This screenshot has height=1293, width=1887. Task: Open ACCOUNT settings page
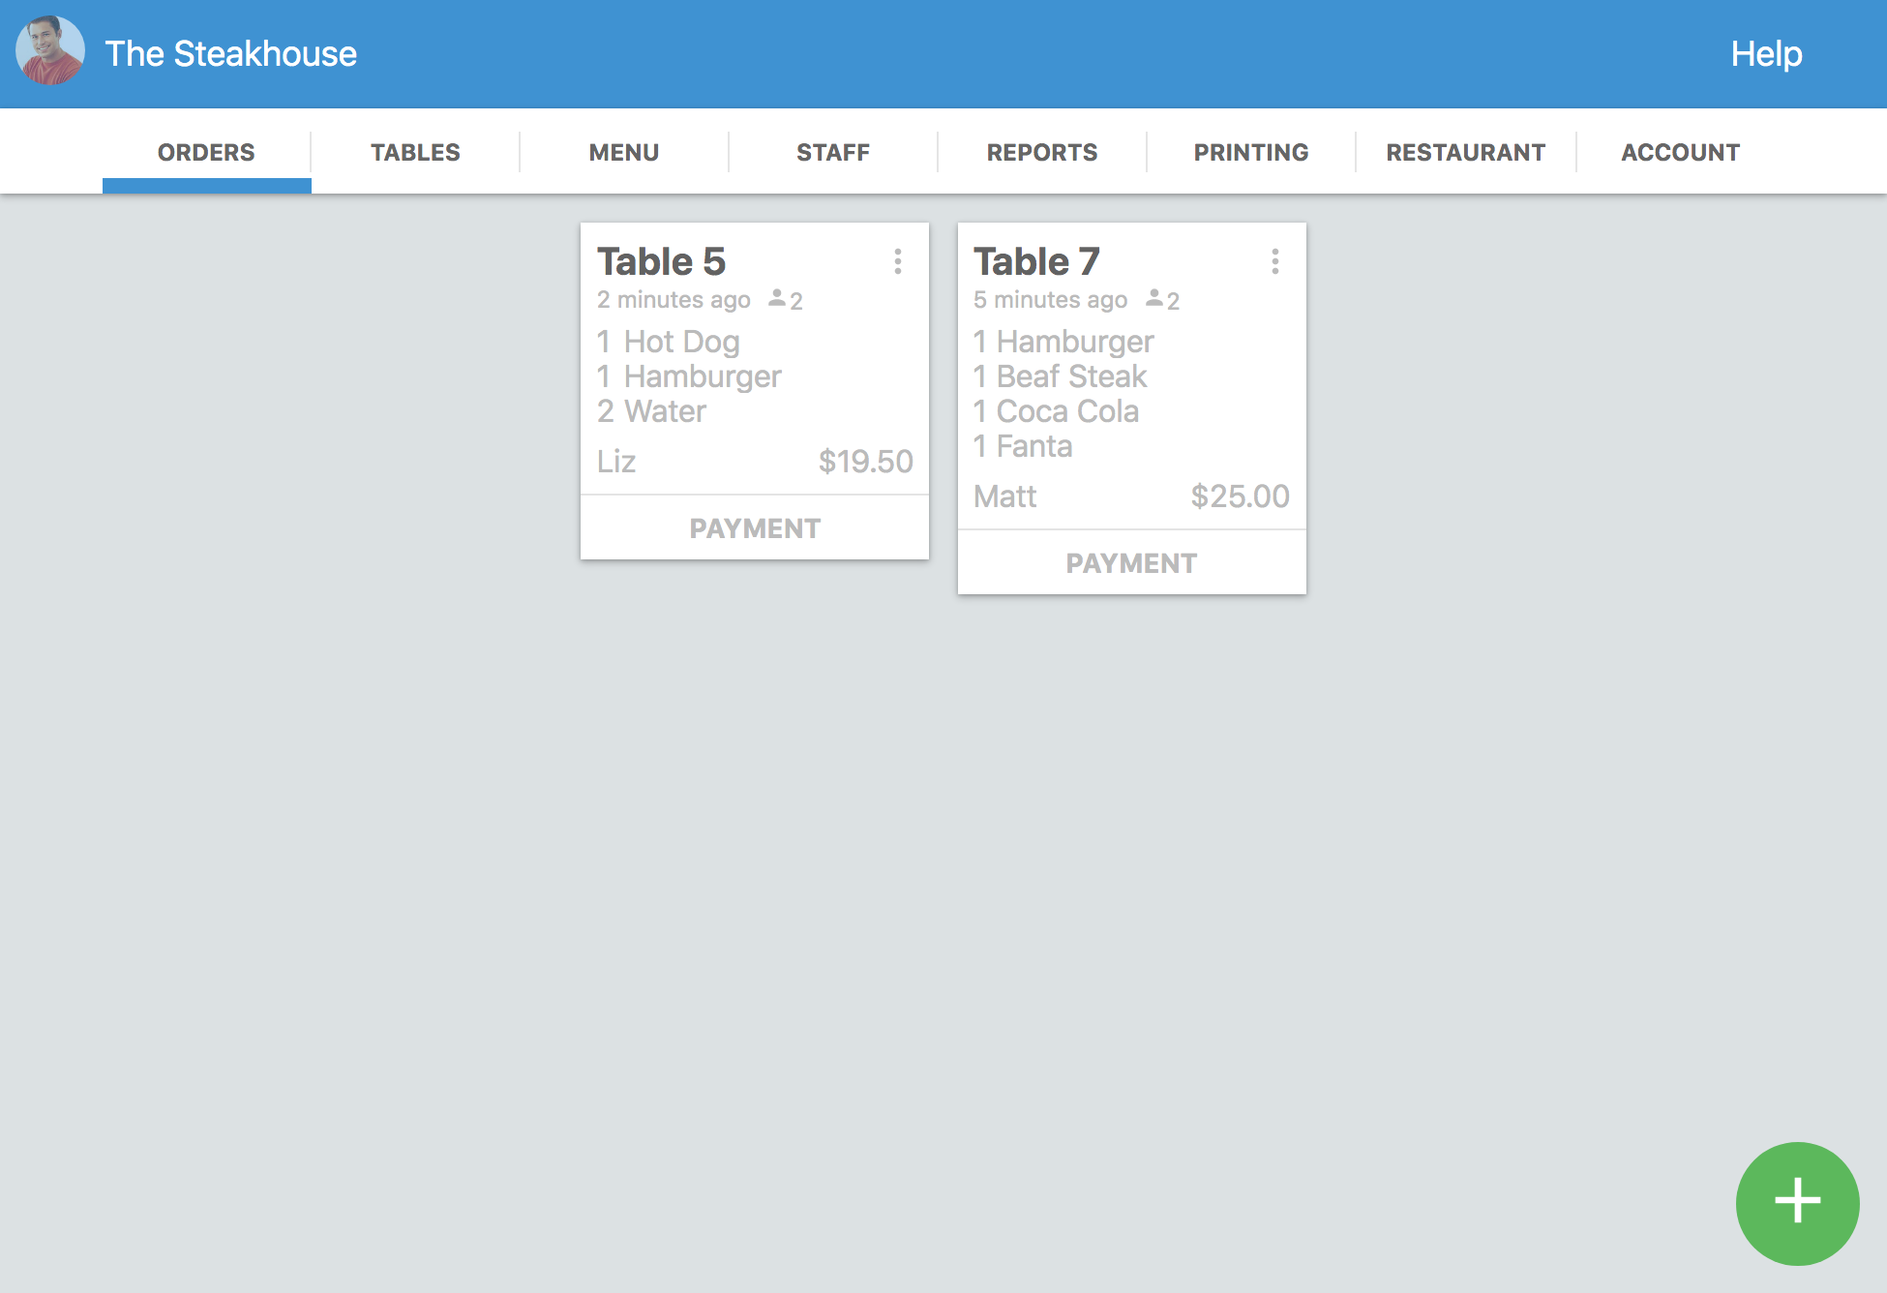tap(1682, 152)
